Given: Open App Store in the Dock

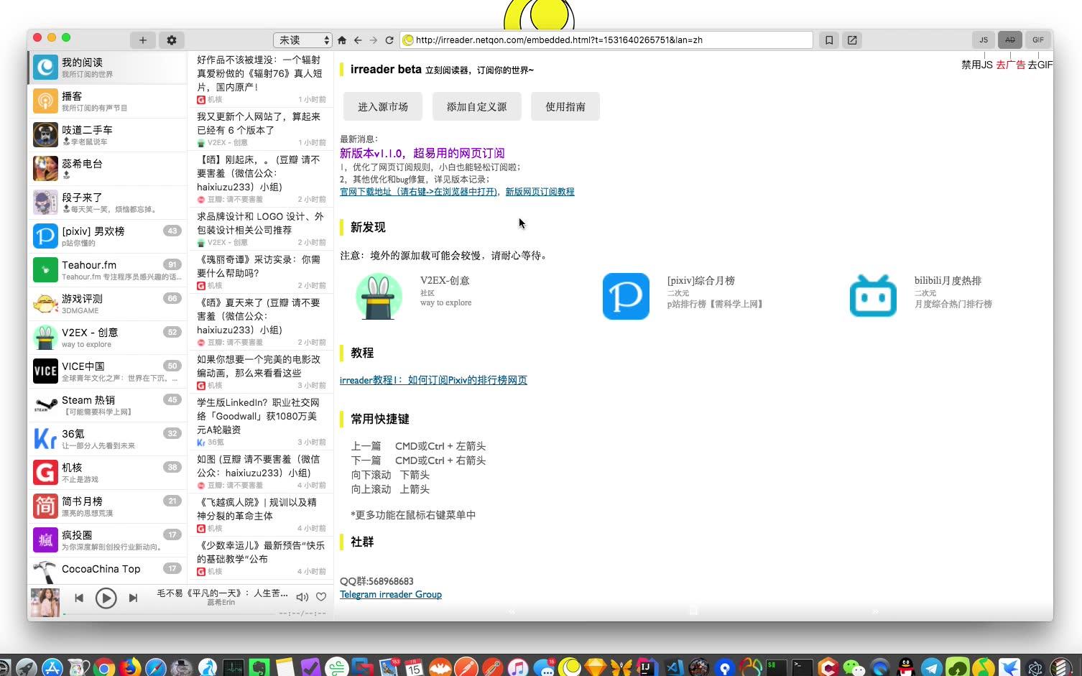Looking at the screenshot, I should [x=52, y=667].
